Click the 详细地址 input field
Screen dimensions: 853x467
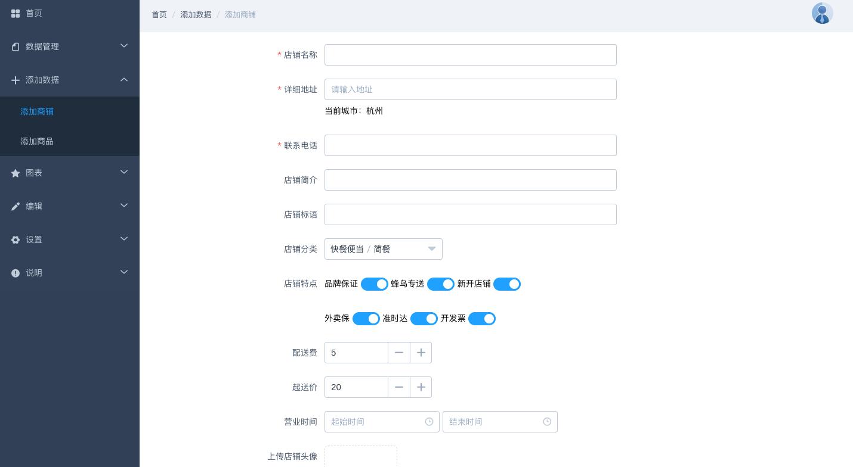[471, 89]
